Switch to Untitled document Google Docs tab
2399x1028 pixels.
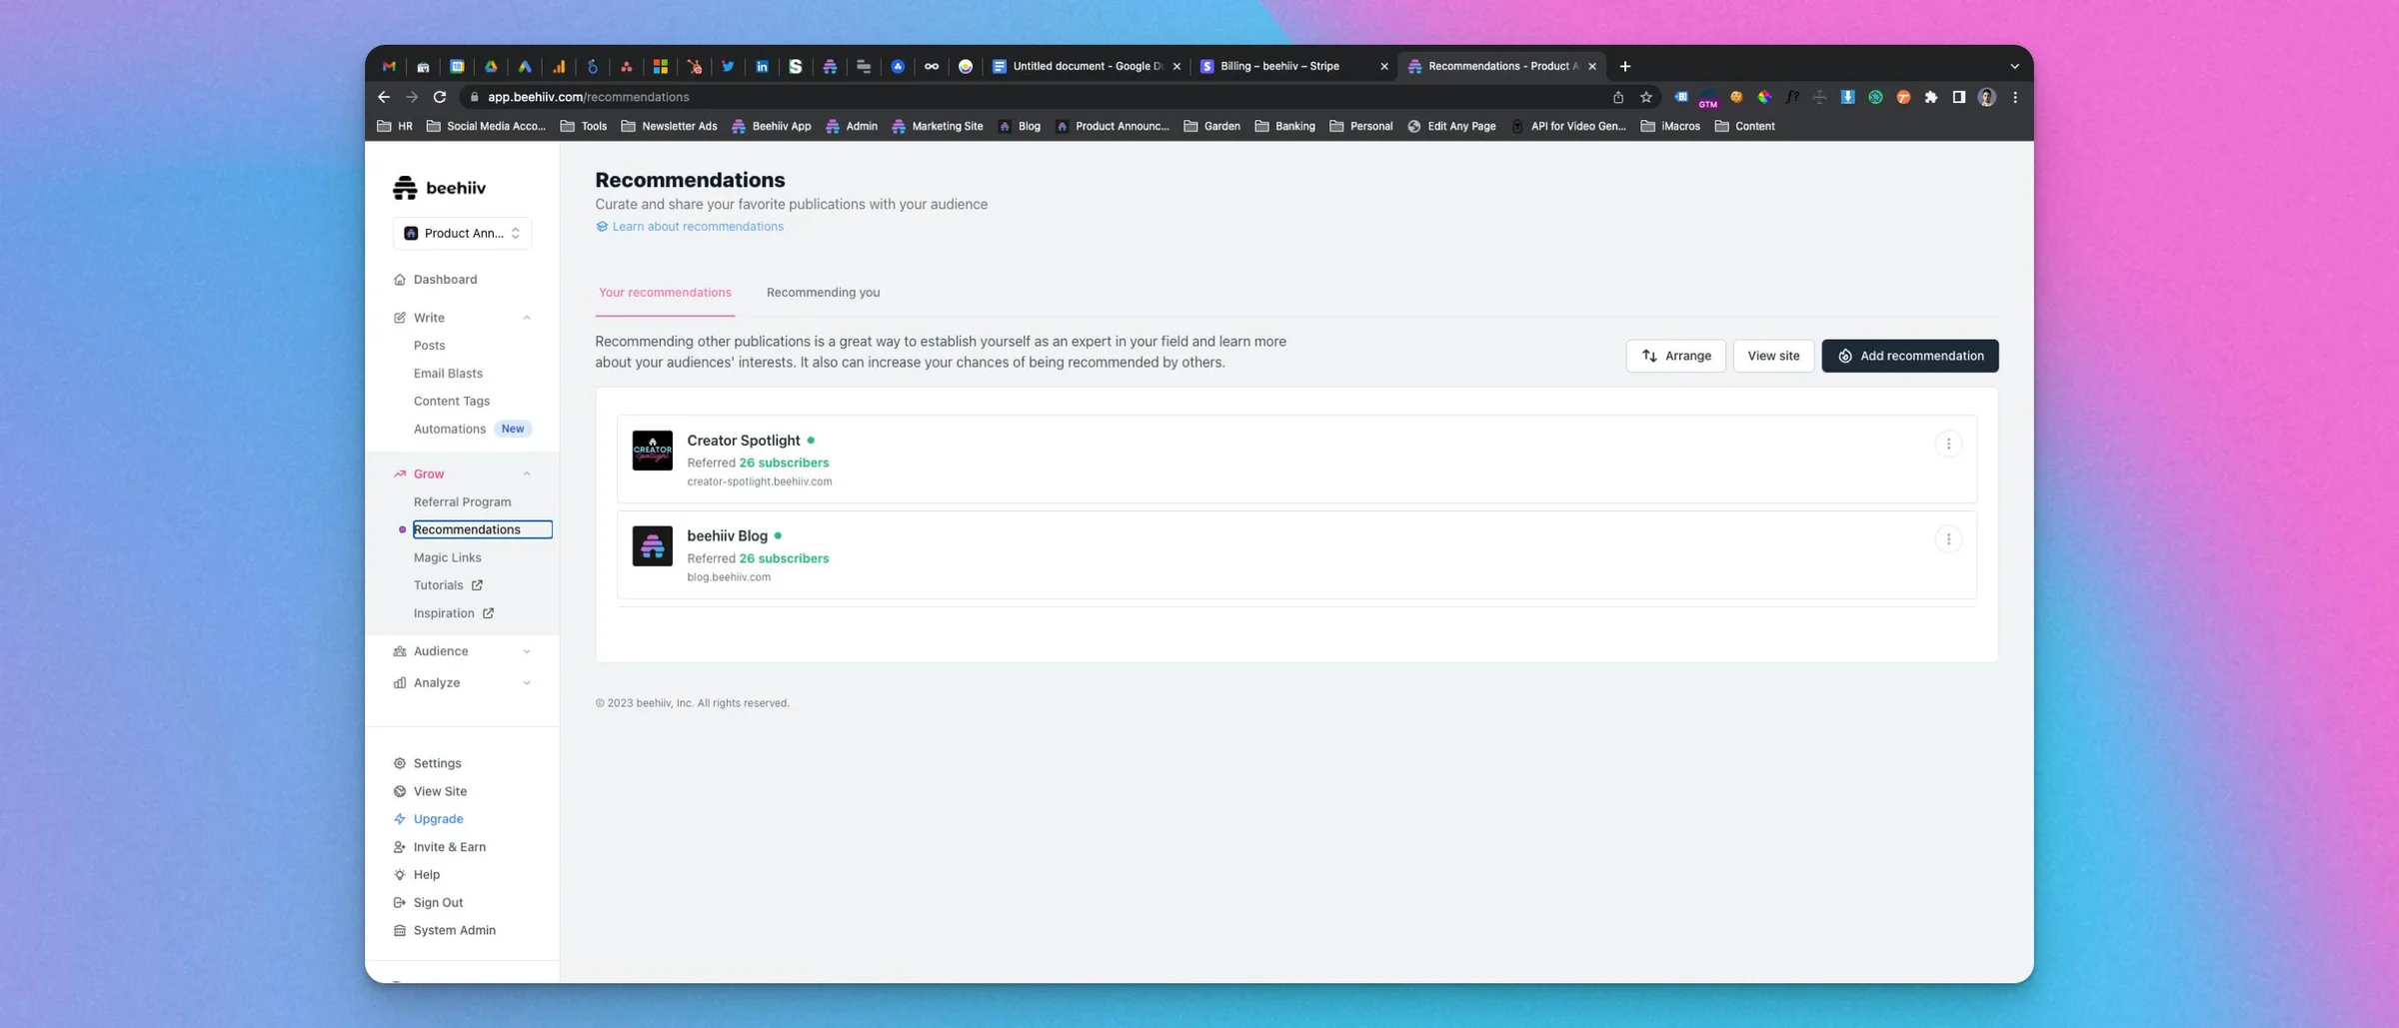point(1086,66)
